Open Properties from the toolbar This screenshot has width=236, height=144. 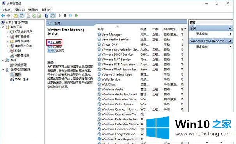[x=28, y=16]
